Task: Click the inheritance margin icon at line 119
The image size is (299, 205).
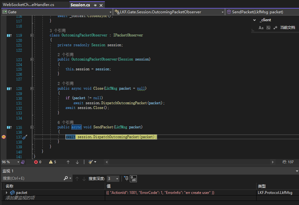Action: pyautogui.click(x=10, y=35)
